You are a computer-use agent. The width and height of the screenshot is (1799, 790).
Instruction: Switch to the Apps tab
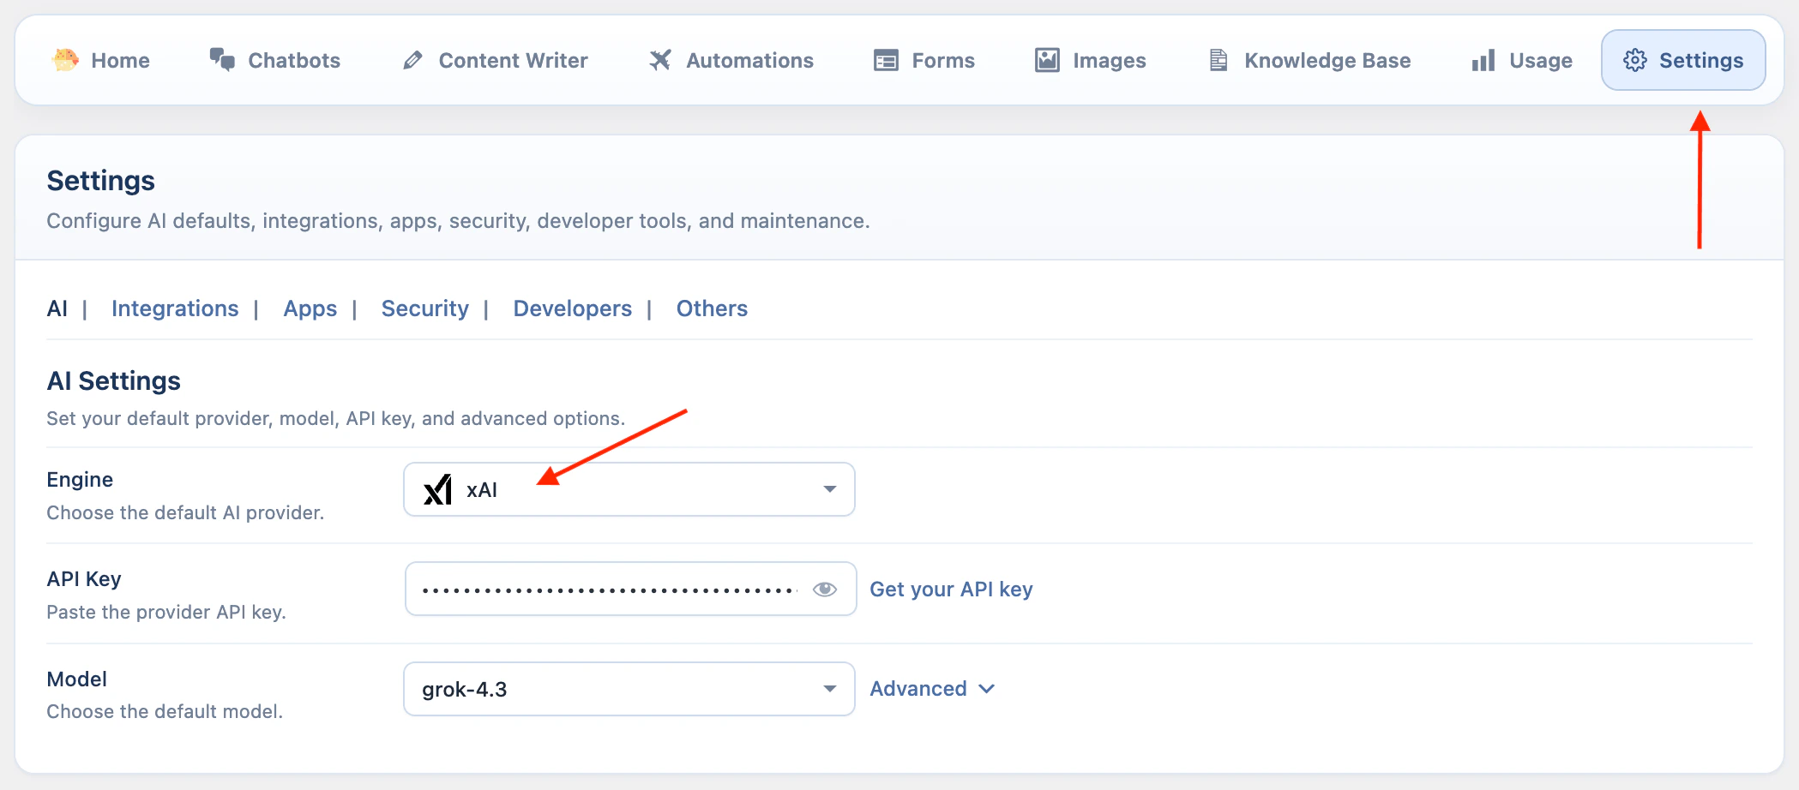pos(310,309)
